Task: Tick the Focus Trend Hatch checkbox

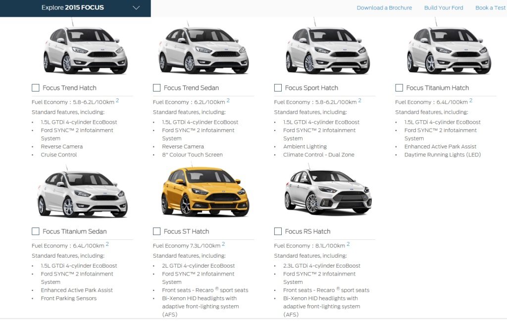Action: point(36,88)
